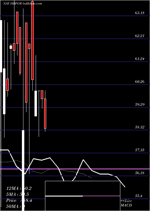Screen dimensions: 150x211
Task: Click the 62.21 price axis label
Action: point(140,36)
